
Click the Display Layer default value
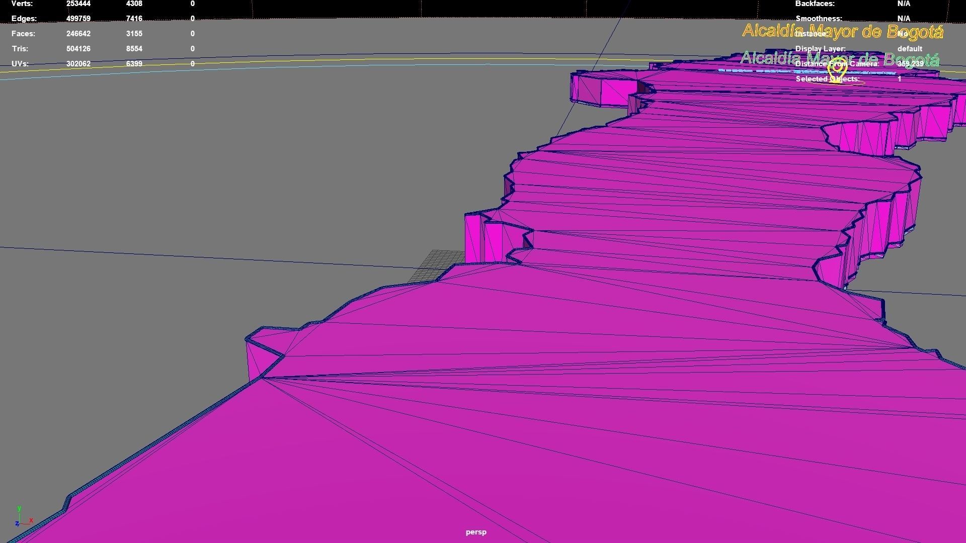pyautogui.click(x=910, y=49)
